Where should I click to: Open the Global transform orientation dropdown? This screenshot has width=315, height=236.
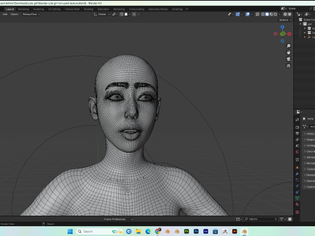pyautogui.click(x=102, y=14)
